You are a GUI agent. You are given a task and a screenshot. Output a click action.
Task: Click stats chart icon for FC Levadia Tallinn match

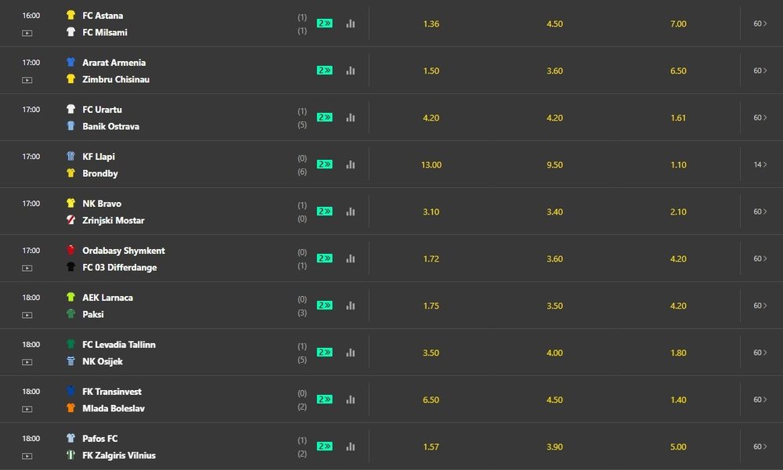point(350,352)
